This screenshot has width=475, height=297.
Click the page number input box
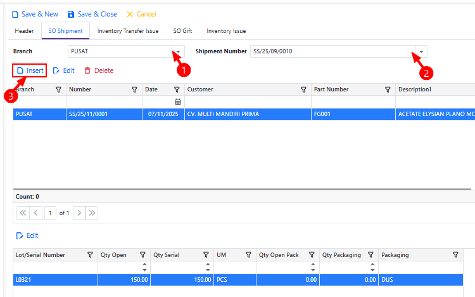(x=50, y=213)
